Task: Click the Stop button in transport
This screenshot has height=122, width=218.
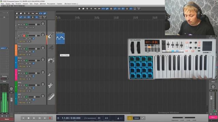Action: pyautogui.click(x=29, y=118)
